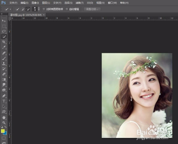Expand the toolbox panel double-arrow

point(2,14)
